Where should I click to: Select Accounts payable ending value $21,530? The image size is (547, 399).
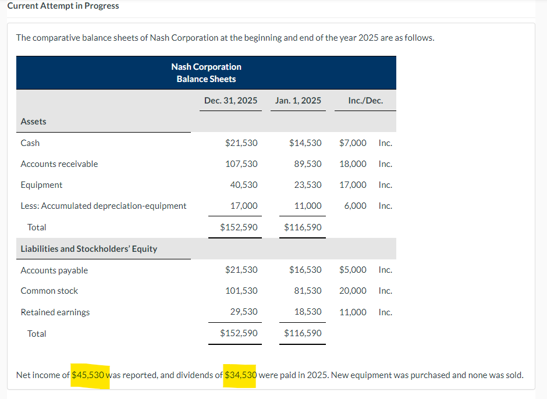(241, 270)
